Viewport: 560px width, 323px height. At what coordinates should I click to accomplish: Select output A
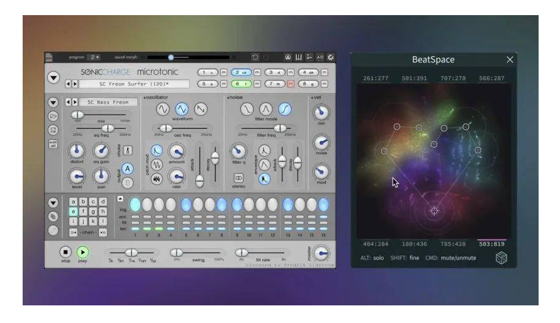click(128, 169)
